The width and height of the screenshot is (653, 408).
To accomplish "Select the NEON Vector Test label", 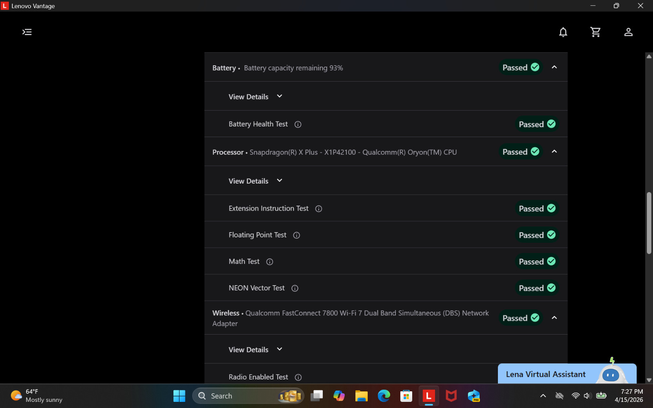I will coord(257,288).
